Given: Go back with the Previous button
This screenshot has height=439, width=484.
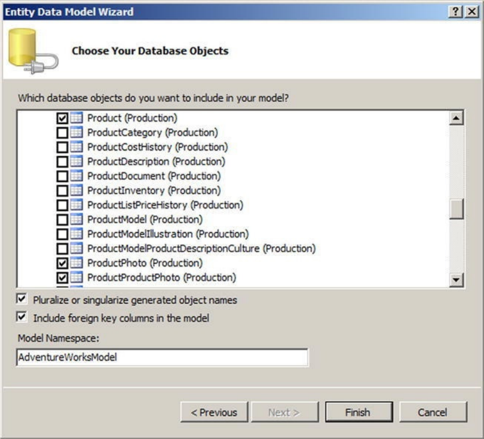Looking at the screenshot, I should click(x=214, y=412).
